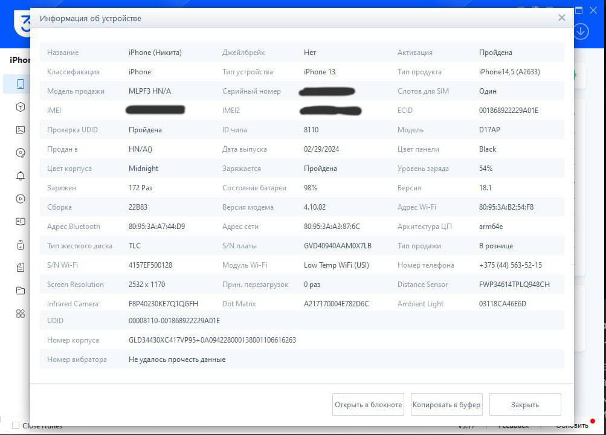Image resolution: width=606 pixels, height=435 pixels.
Task: Toggle the Close iTunes checkbox
Action: (16, 425)
